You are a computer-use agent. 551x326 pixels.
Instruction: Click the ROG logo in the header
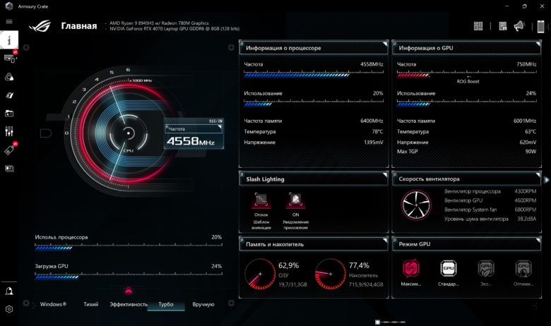(40, 26)
